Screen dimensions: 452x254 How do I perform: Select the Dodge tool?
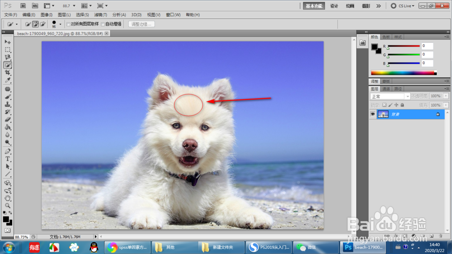(x=8, y=142)
